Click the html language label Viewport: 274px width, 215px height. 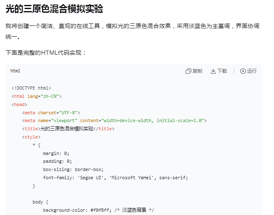click(15, 71)
